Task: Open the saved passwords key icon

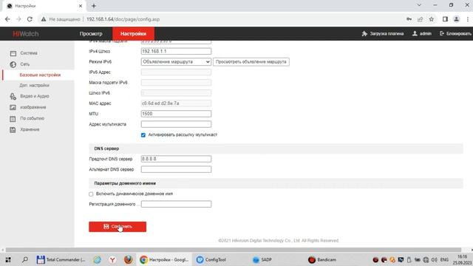Action: coord(409,19)
